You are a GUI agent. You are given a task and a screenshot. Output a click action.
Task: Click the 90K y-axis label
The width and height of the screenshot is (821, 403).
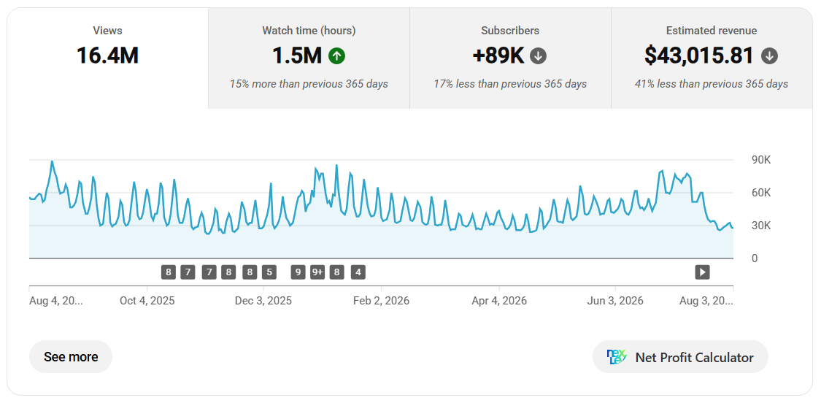(x=760, y=160)
